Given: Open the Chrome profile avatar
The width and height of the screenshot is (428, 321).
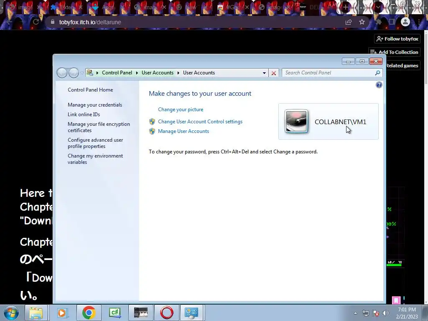Looking at the screenshot, I should click(405, 22).
